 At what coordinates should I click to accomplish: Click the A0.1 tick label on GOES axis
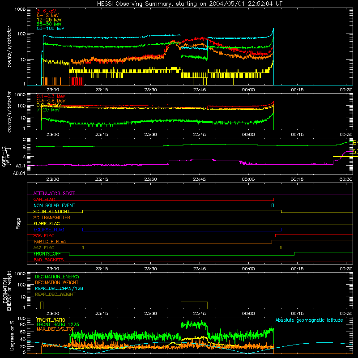[21, 166]
